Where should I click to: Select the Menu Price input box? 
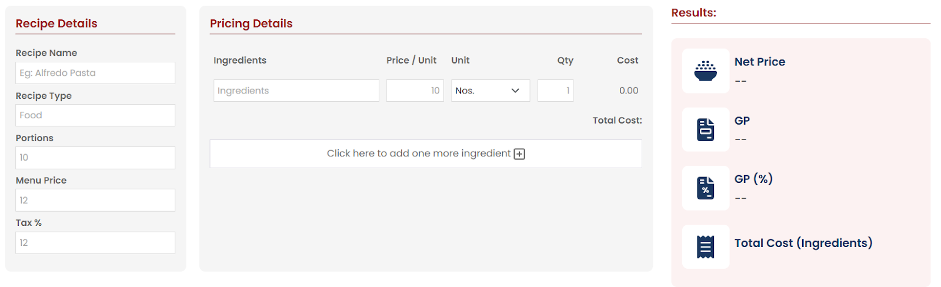coord(95,200)
